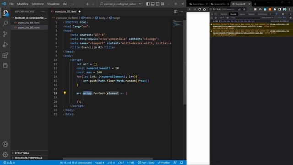Toggle the DevTools console sidebar

212,18
